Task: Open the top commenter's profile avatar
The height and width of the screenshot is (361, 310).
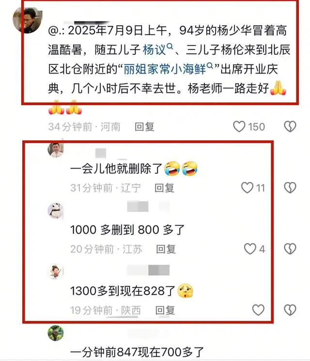Action: pyautogui.click(x=28, y=20)
